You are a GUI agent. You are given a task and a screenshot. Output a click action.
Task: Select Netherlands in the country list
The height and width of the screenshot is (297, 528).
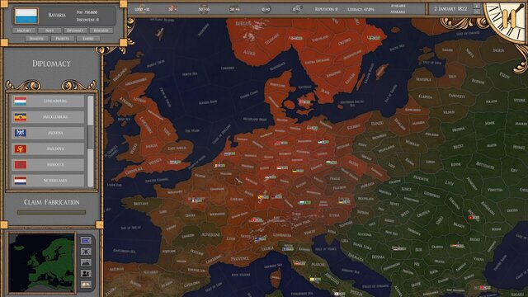(x=48, y=181)
